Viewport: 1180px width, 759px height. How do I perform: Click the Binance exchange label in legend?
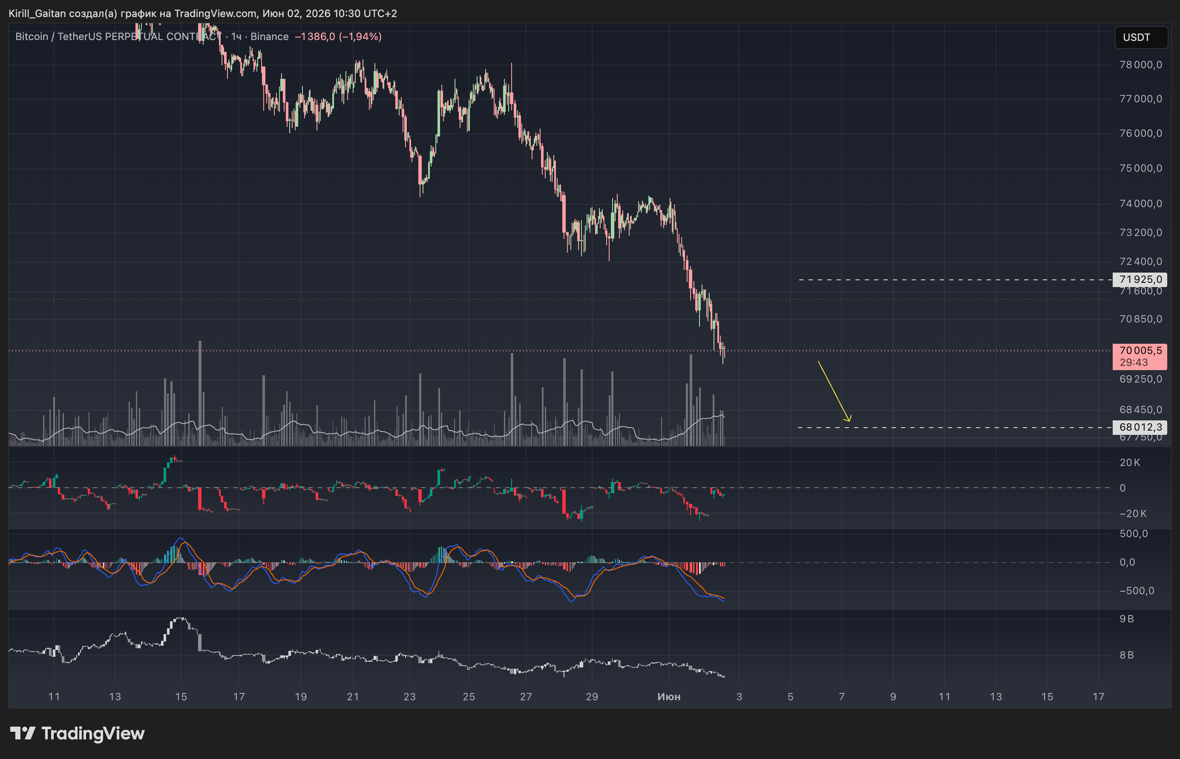pos(269,37)
